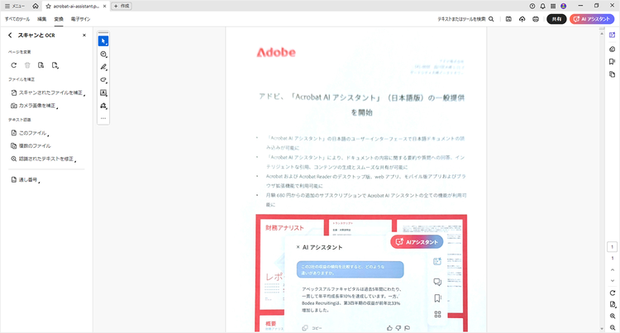The height and width of the screenshot is (333, 620).
Task: Star the acrobat-ai-assistant document tab
Action: (x=48, y=7)
